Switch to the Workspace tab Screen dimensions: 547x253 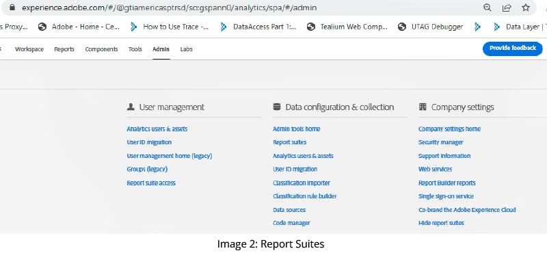[x=29, y=49]
